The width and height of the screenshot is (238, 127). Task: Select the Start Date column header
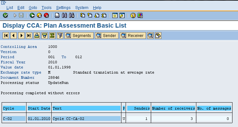tap(39, 108)
